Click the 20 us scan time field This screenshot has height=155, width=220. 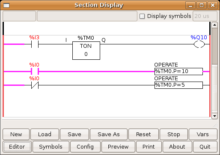pos(205,16)
